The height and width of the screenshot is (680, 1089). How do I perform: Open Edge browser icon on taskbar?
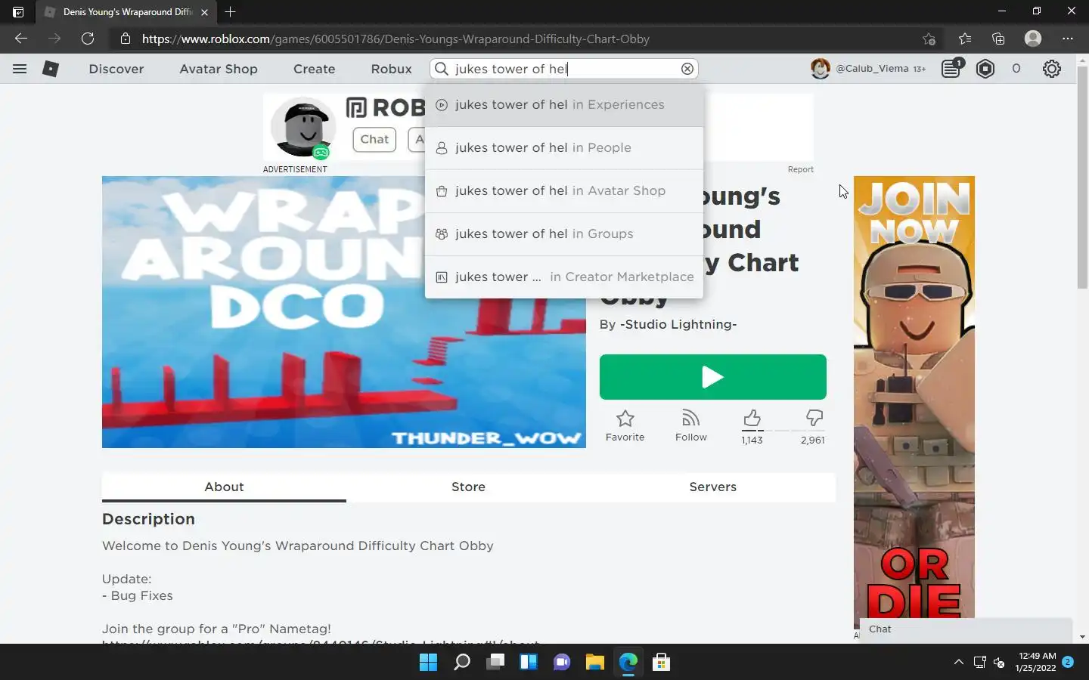coord(628,663)
